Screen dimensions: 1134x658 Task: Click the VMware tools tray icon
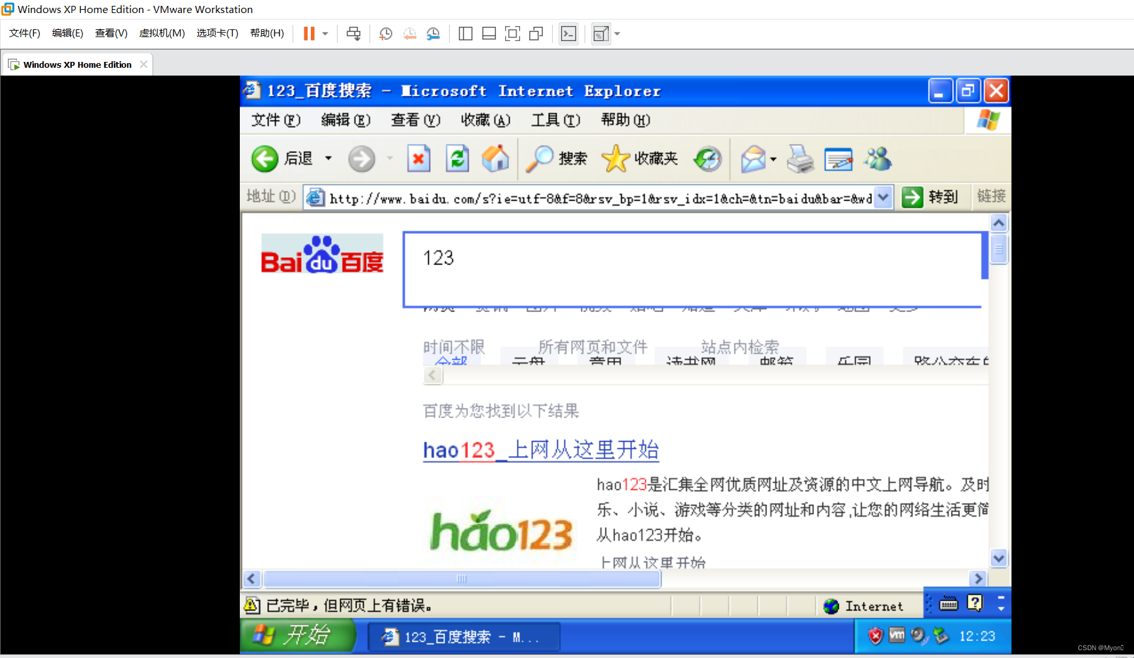pos(897,635)
